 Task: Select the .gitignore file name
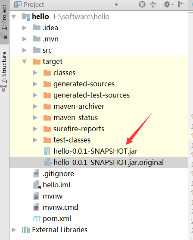58,174
